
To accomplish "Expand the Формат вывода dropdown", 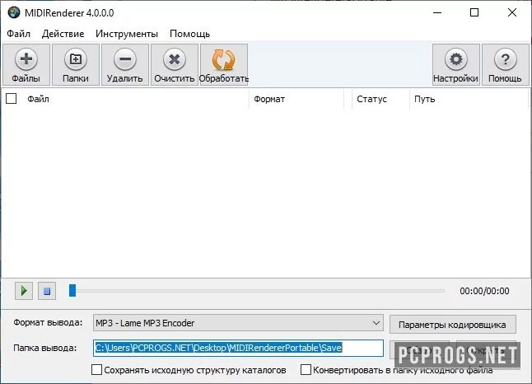I will point(238,322).
